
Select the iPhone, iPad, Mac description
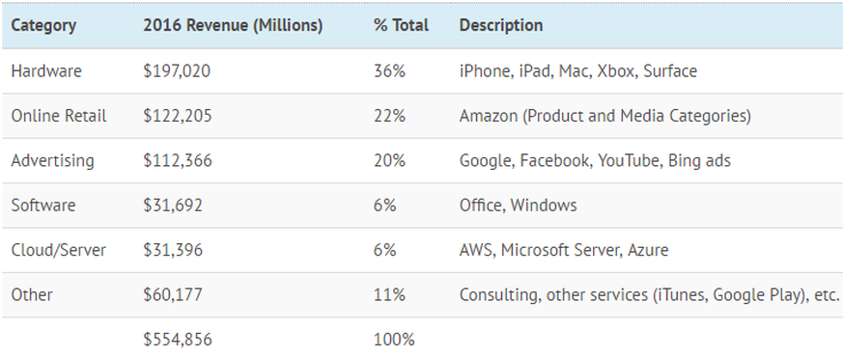click(x=578, y=71)
